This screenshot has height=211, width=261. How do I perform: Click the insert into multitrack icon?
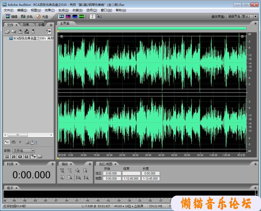pyautogui.click(x=27, y=31)
